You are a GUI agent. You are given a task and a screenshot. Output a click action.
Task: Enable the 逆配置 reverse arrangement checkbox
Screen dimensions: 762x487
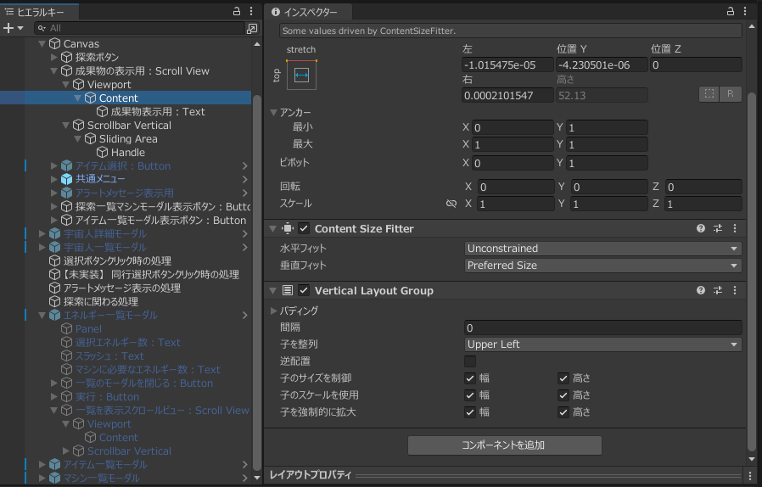pos(470,361)
